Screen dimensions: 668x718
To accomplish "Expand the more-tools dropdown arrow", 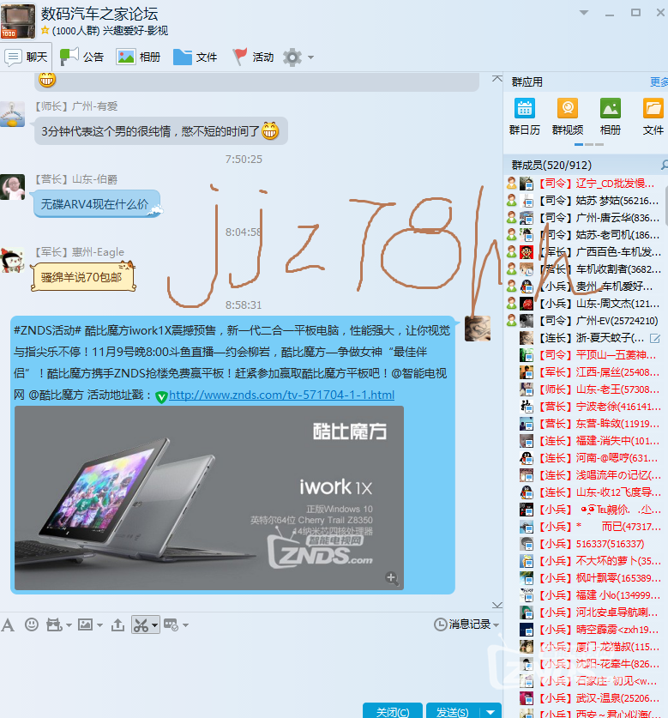I will (185, 625).
